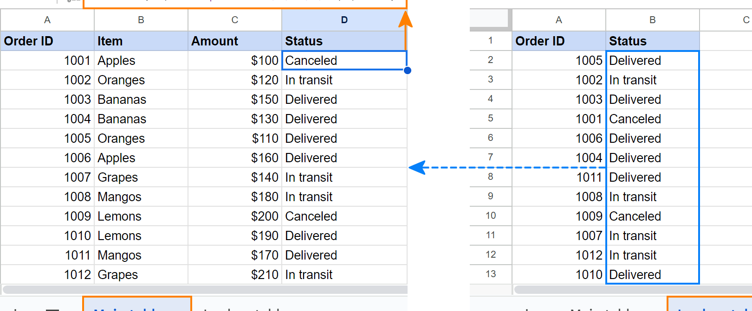Open the highlighted Lookup table tab on the right
This screenshot has height=311, width=752.
(710, 305)
